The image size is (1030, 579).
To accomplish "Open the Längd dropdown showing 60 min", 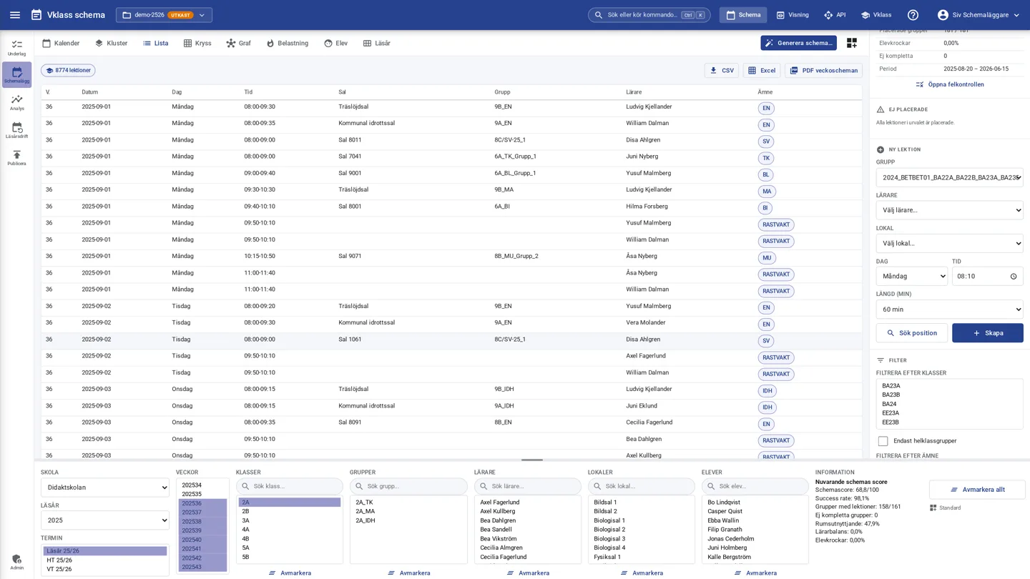I will tap(950, 310).
